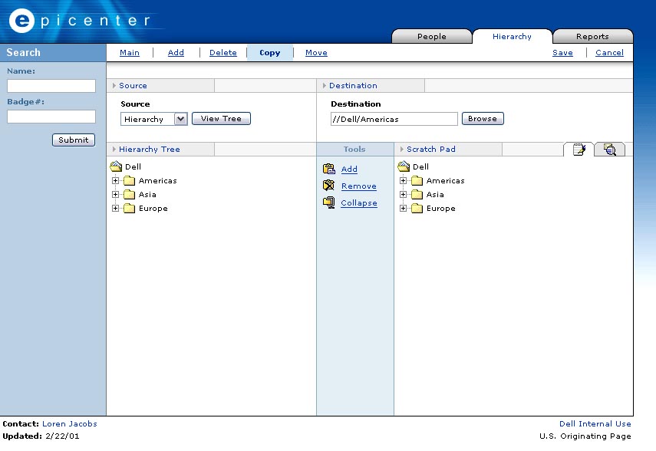
Task: Select the Scratch Pad notepad tab icon
Action: point(579,150)
